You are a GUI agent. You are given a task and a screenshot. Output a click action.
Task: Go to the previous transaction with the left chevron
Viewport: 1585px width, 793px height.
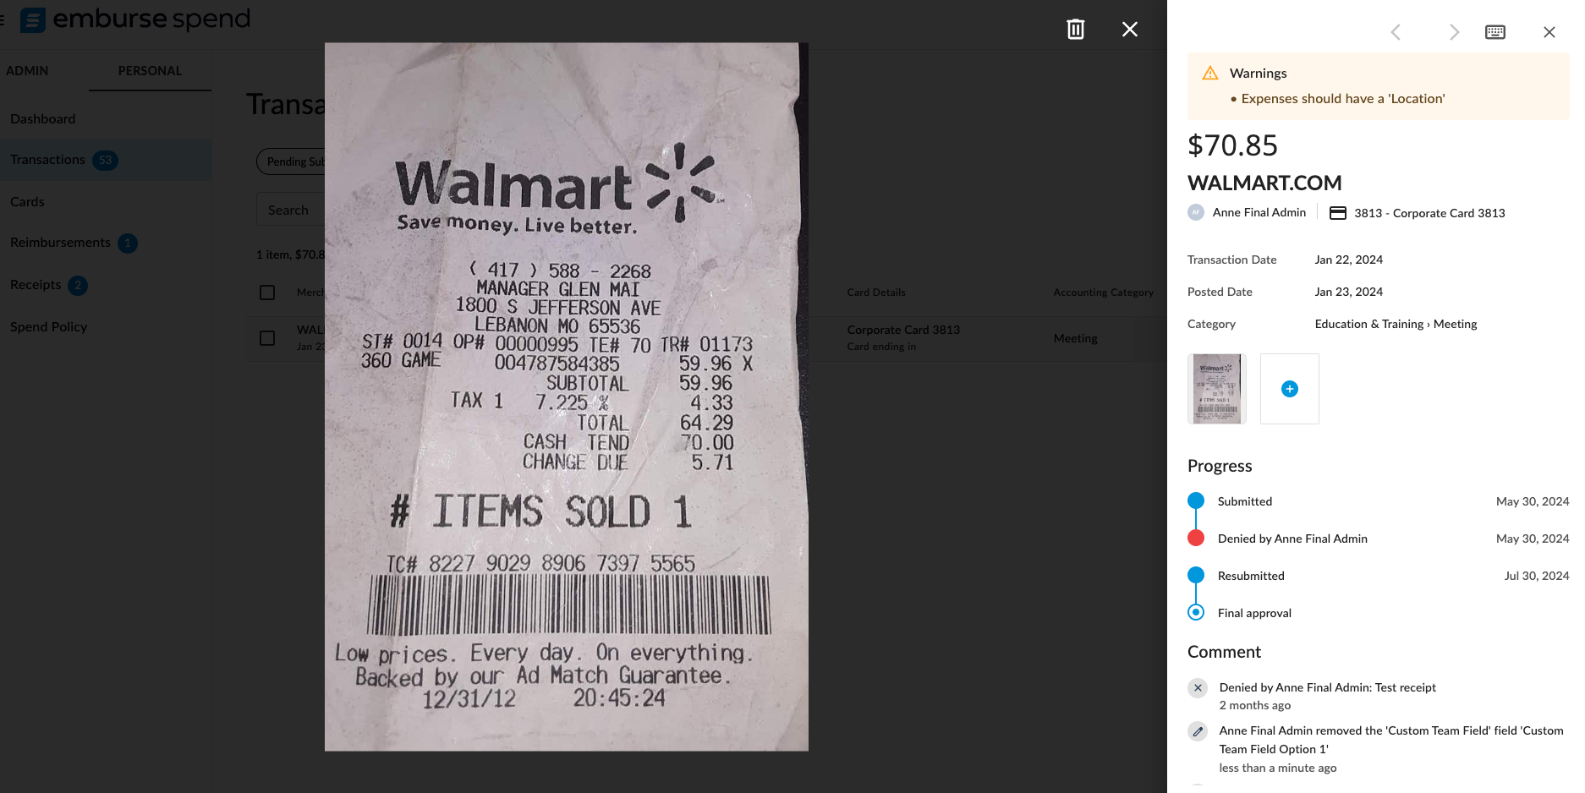click(x=1396, y=32)
